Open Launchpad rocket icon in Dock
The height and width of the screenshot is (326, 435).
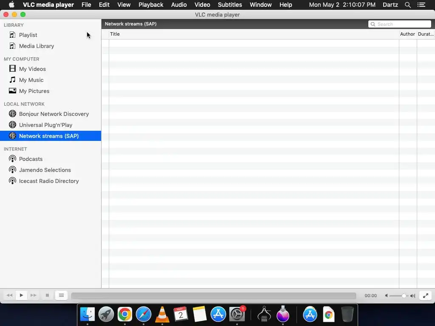[x=106, y=315]
